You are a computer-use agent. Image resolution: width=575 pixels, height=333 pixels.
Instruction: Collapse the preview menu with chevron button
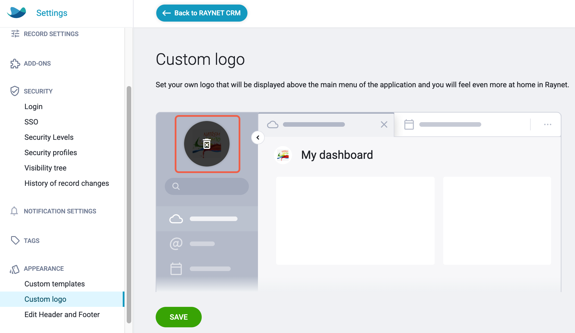click(258, 138)
